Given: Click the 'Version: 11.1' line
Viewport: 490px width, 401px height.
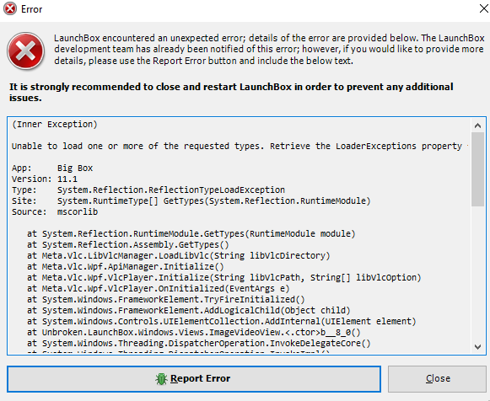Looking at the screenshot, I should (x=45, y=179).
